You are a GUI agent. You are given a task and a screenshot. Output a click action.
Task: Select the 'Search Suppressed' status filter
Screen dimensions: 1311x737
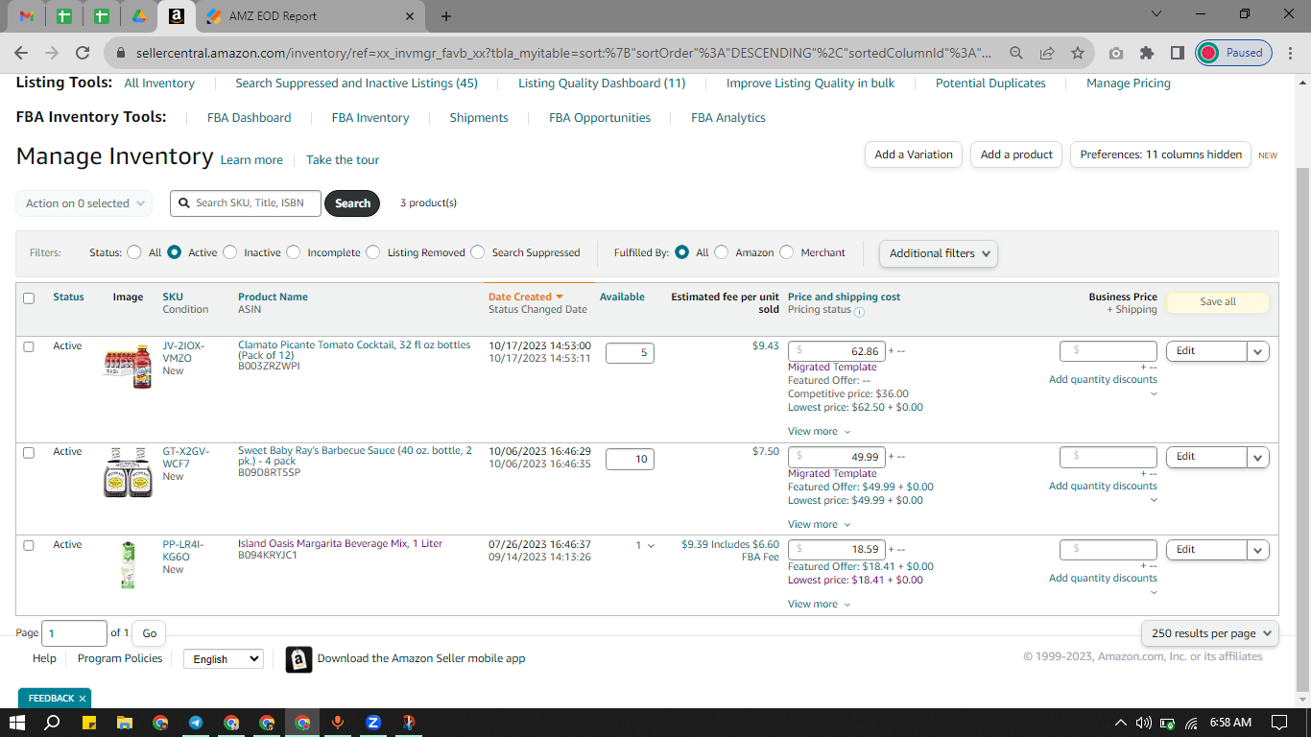(x=478, y=252)
